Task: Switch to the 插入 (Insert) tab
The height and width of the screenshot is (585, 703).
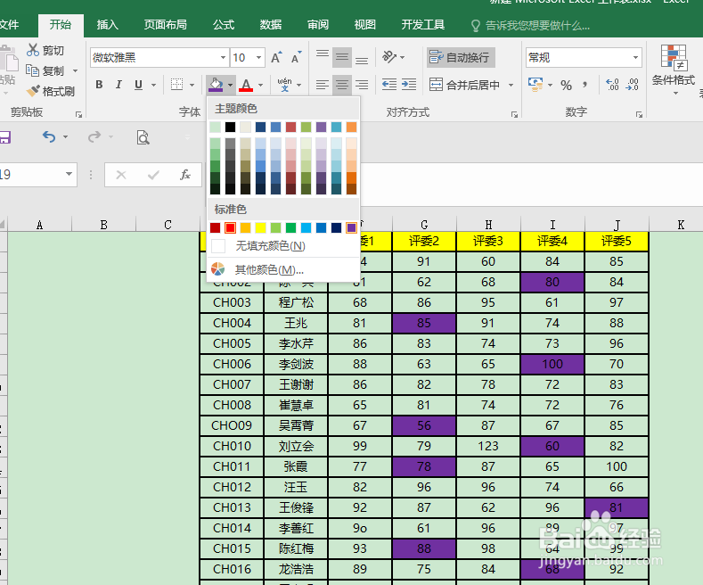Action: coord(108,25)
